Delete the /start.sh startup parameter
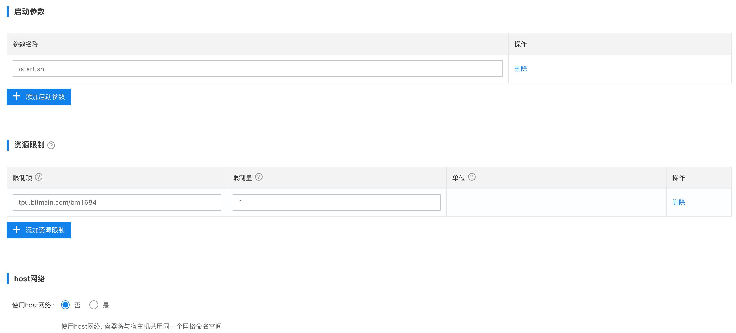Image resolution: width=736 pixels, height=333 pixels. 521,69
